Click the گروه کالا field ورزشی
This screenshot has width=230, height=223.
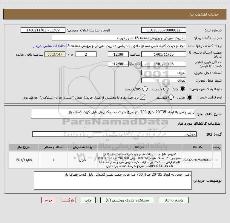pos(114,134)
